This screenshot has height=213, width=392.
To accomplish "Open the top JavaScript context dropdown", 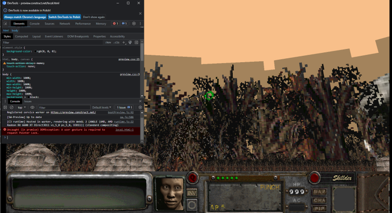I will pos(22,107).
